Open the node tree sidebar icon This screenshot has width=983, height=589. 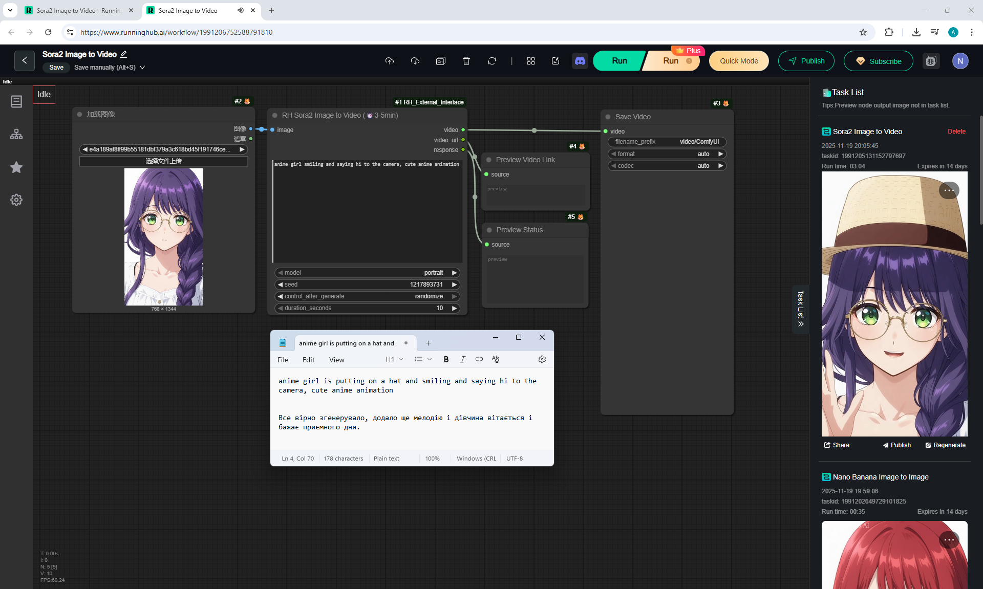[16, 134]
